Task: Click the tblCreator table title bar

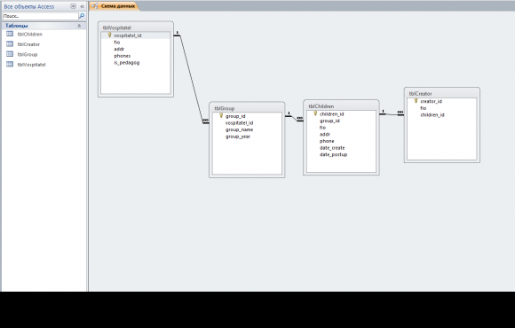Action: point(442,93)
